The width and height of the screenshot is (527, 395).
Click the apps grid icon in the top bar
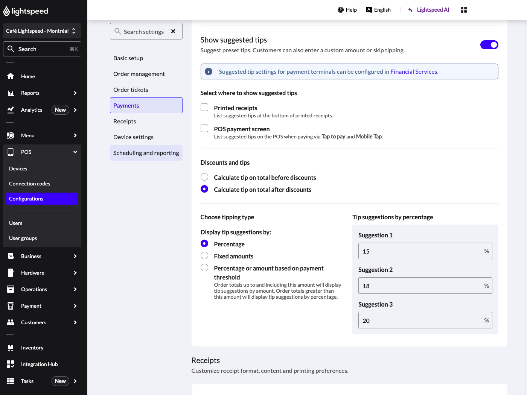point(463,9)
